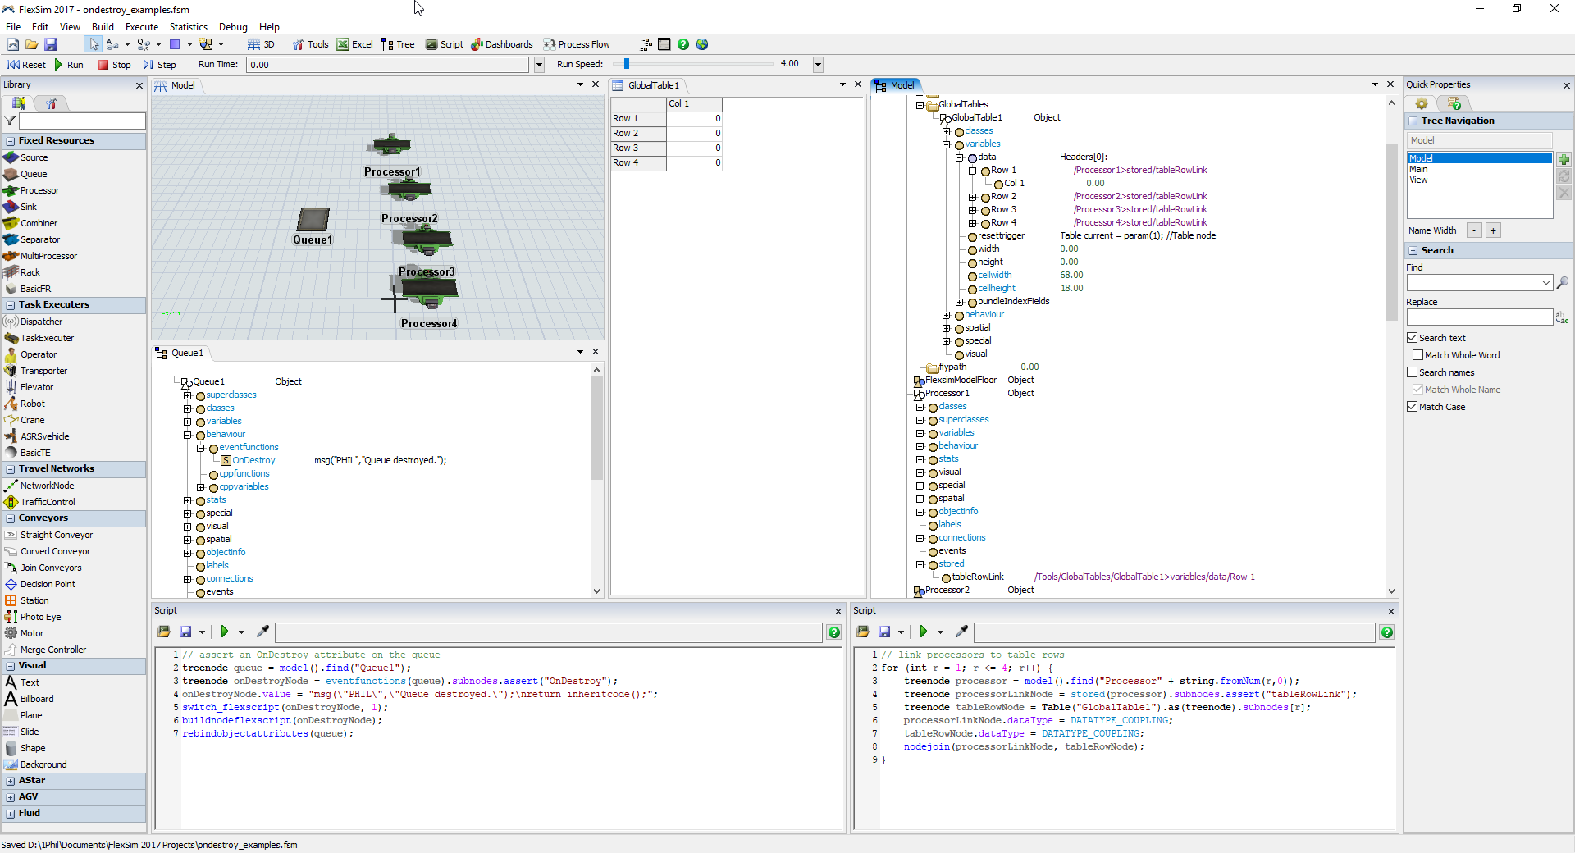Screen dimensions: 1575x853
Task: Open the Excel import tool
Action: pyautogui.click(x=354, y=44)
